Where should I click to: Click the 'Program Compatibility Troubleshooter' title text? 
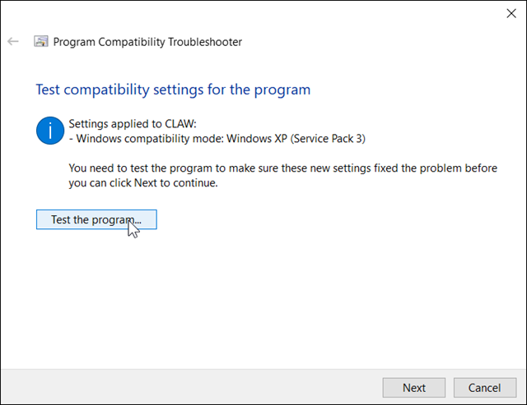[x=147, y=42]
